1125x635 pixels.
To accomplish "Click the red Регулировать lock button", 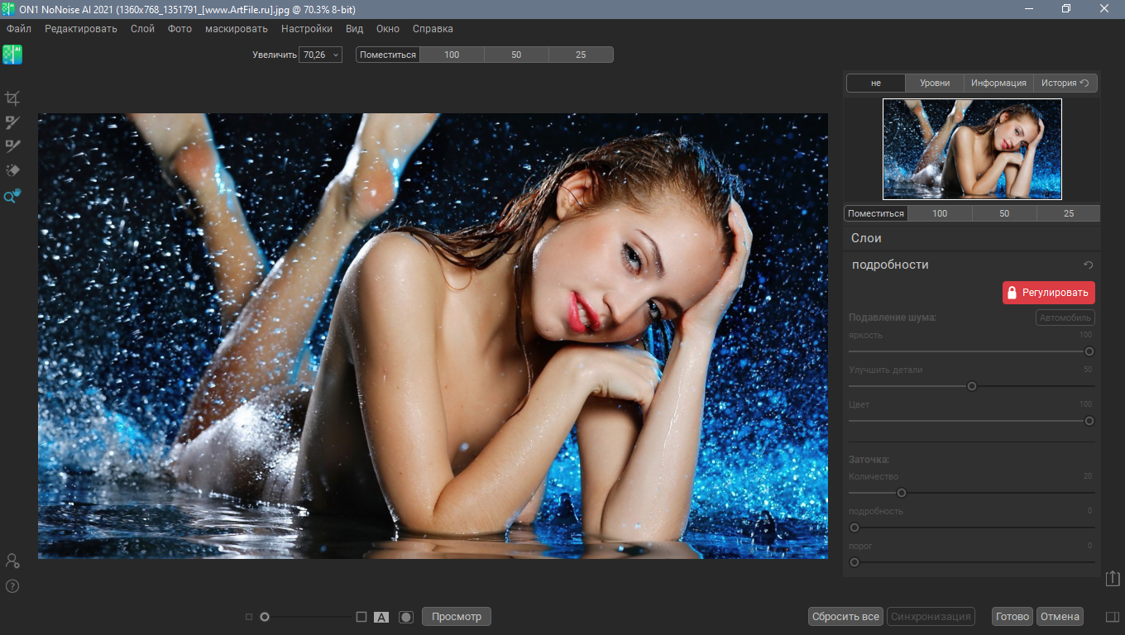I will [x=1049, y=293].
